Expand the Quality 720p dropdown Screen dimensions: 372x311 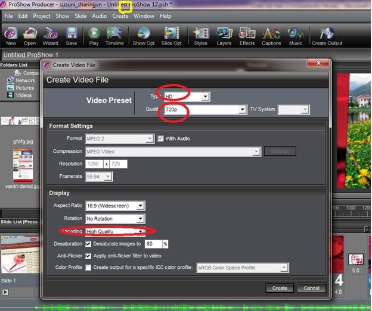coord(242,110)
